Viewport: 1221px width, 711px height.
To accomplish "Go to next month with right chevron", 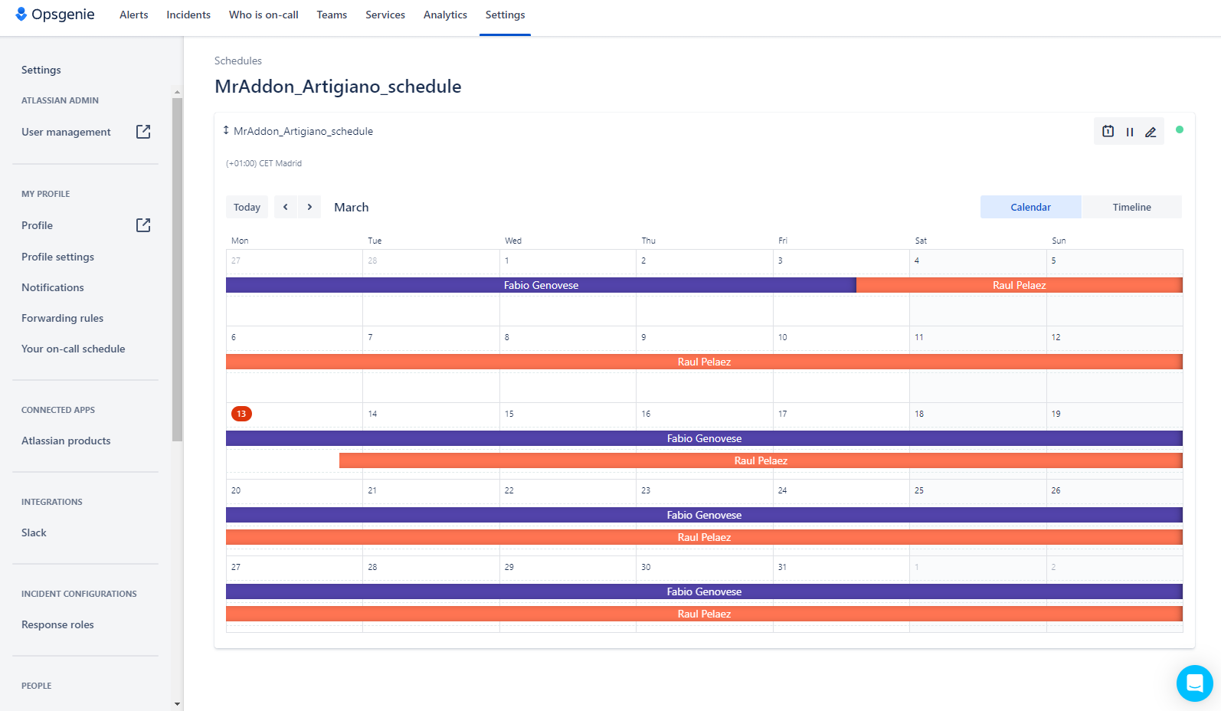I will click(x=309, y=207).
